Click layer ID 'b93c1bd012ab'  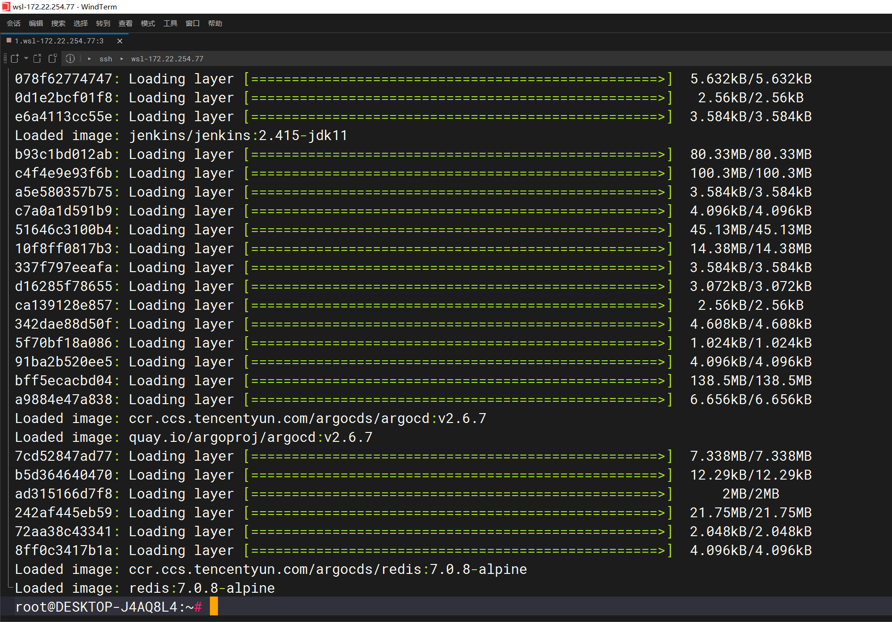click(64, 154)
